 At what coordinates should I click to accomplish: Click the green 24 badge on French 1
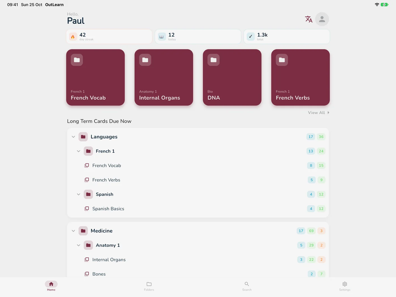tap(321, 151)
